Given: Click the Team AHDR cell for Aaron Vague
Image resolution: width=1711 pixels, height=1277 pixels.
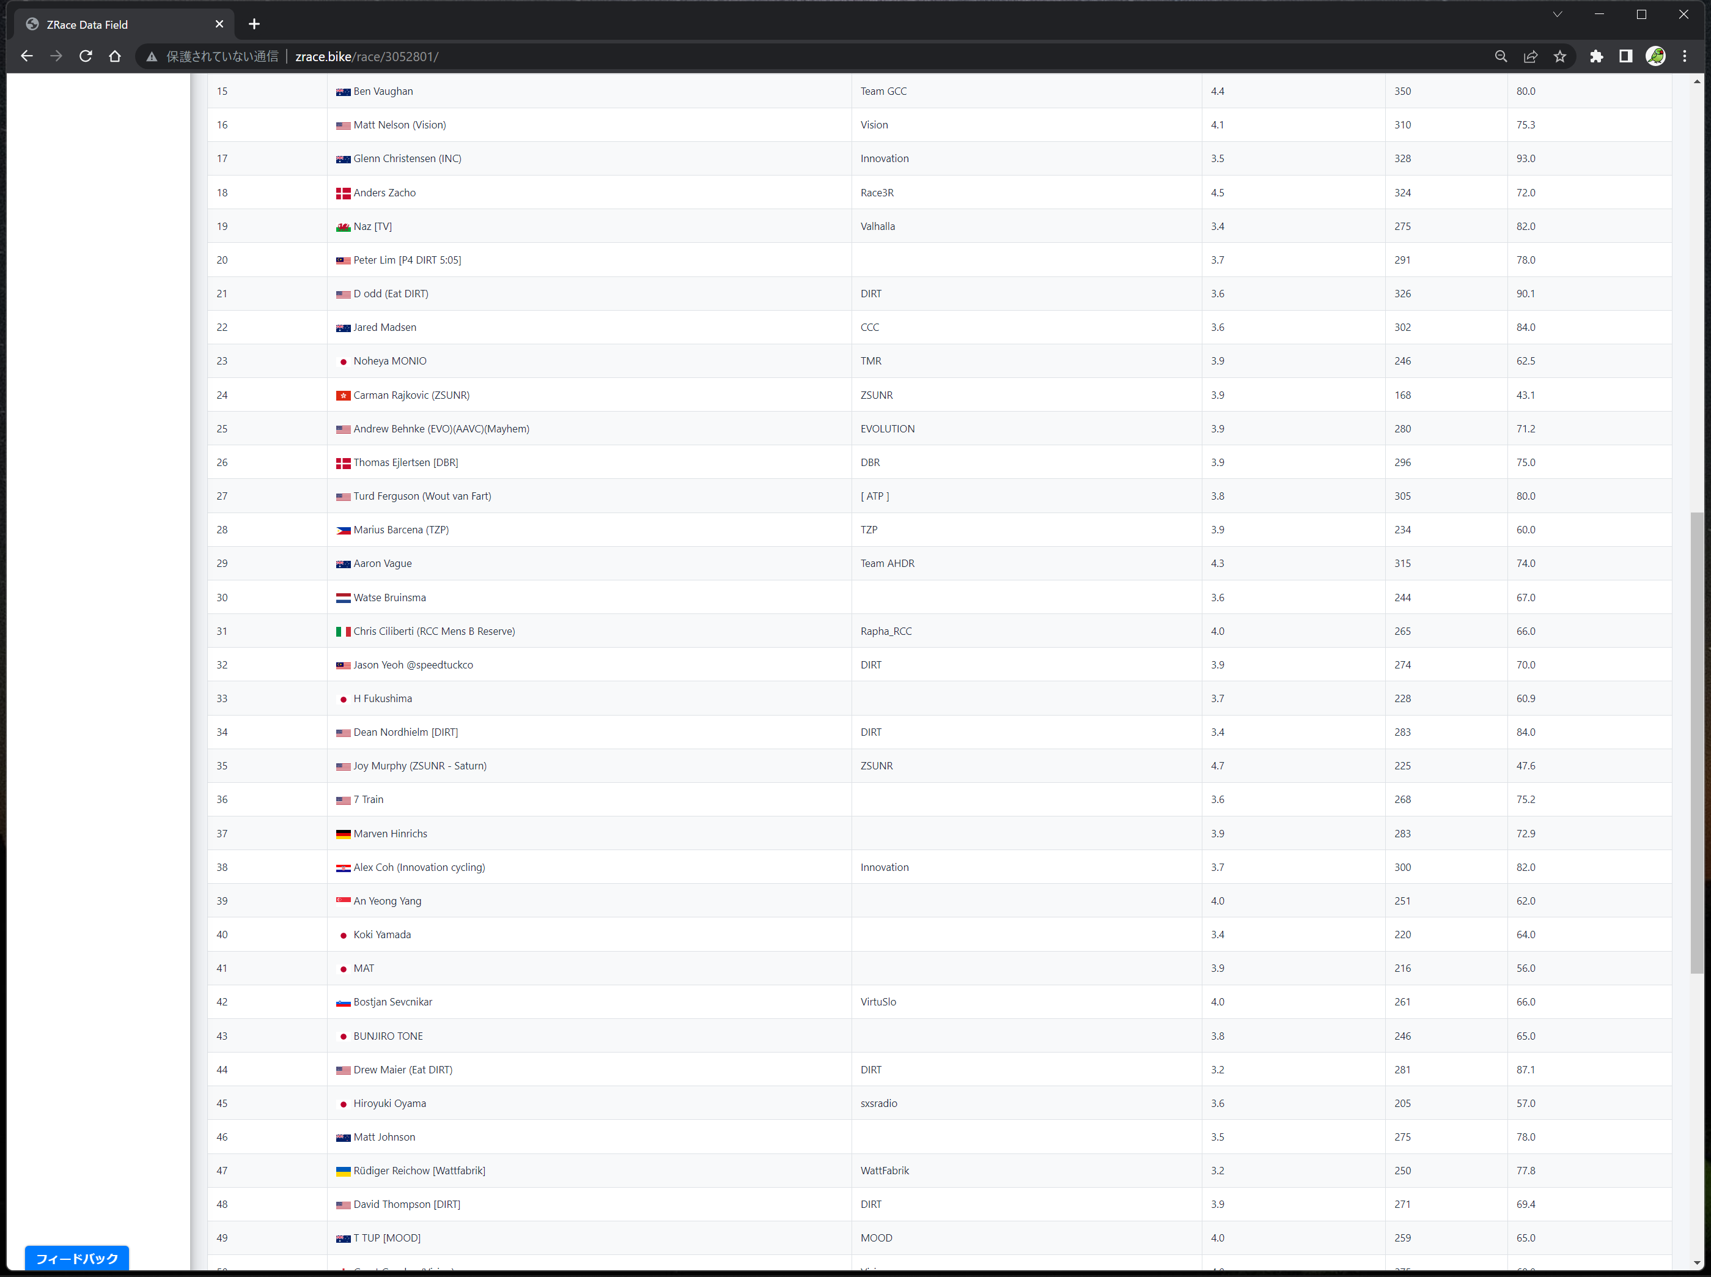Looking at the screenshot, I should click(x=887, y=563).
